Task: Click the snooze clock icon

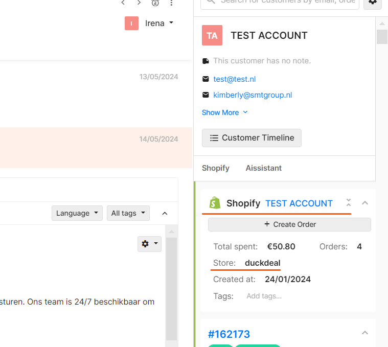Action: click(155, 3)
